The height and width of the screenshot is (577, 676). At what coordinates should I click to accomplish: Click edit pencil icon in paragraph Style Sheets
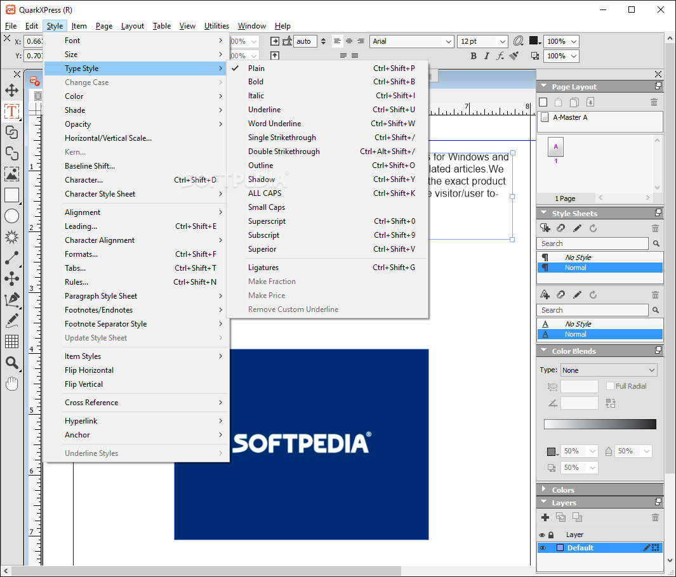(577, 228)
